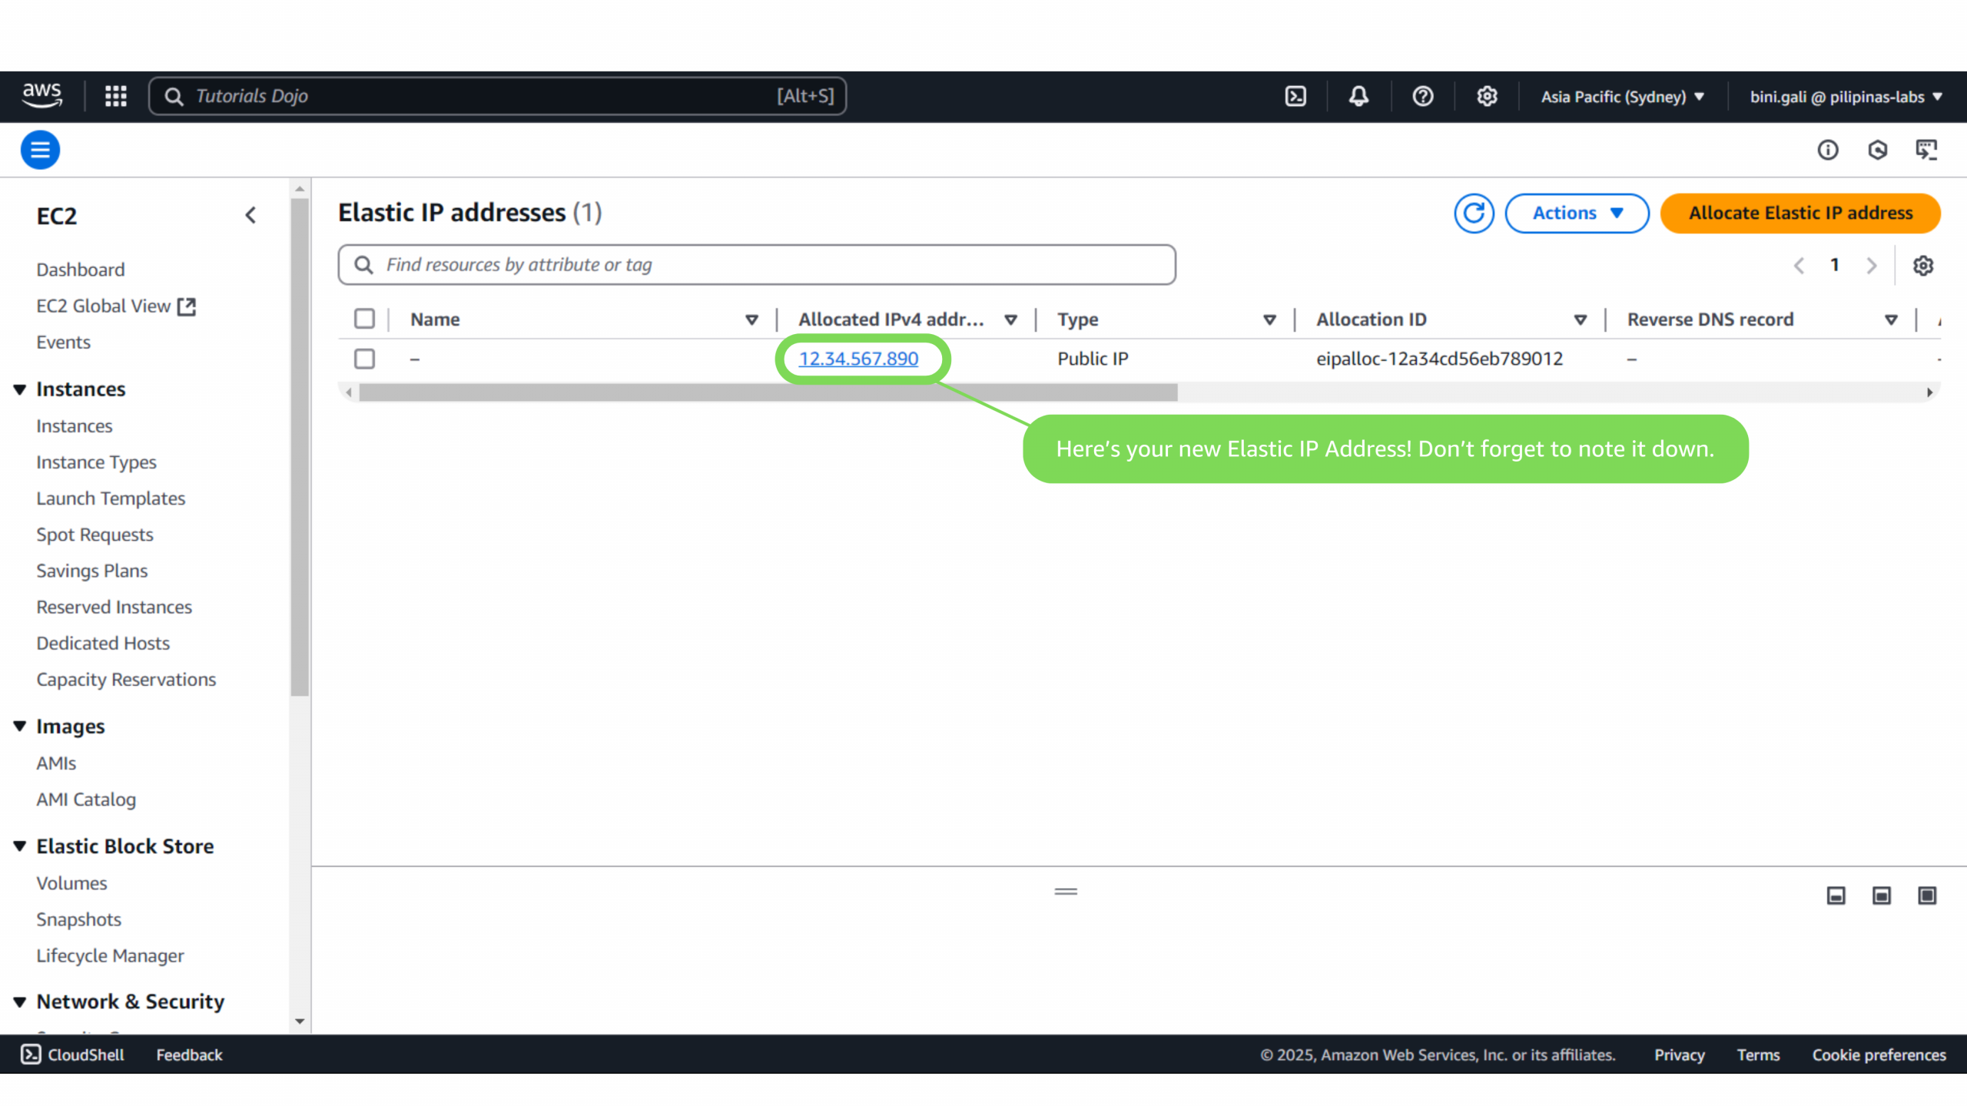Go to Snapshots in the sidebar
The width and height of the screenshot is (1967, 1106).
coord(78,919)
